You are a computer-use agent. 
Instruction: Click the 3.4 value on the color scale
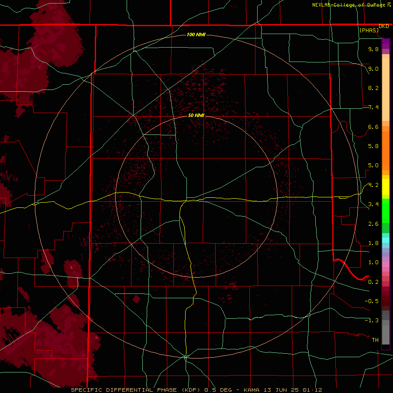(x=373, y=204)
